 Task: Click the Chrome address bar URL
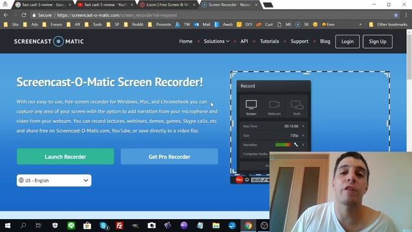(117, 15)
